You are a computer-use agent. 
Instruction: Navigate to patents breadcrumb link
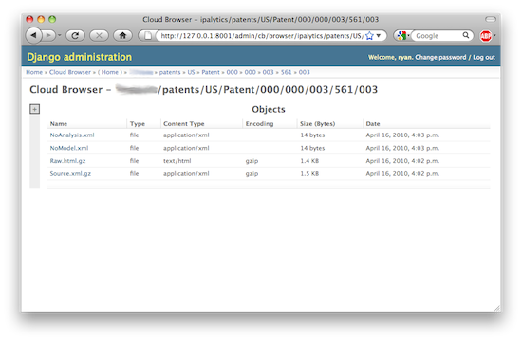click(170, 72)
